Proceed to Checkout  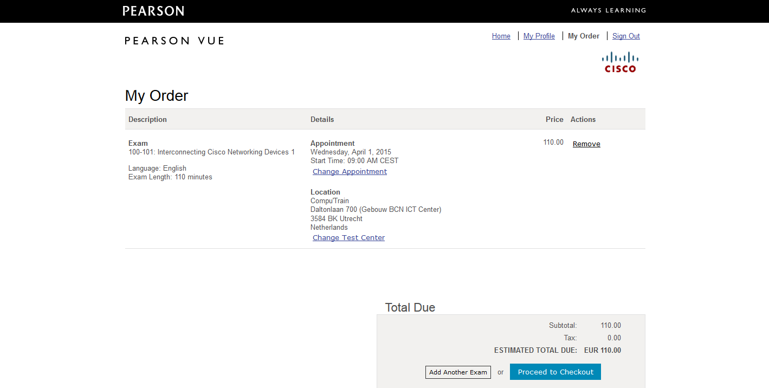tap(555, 372)
